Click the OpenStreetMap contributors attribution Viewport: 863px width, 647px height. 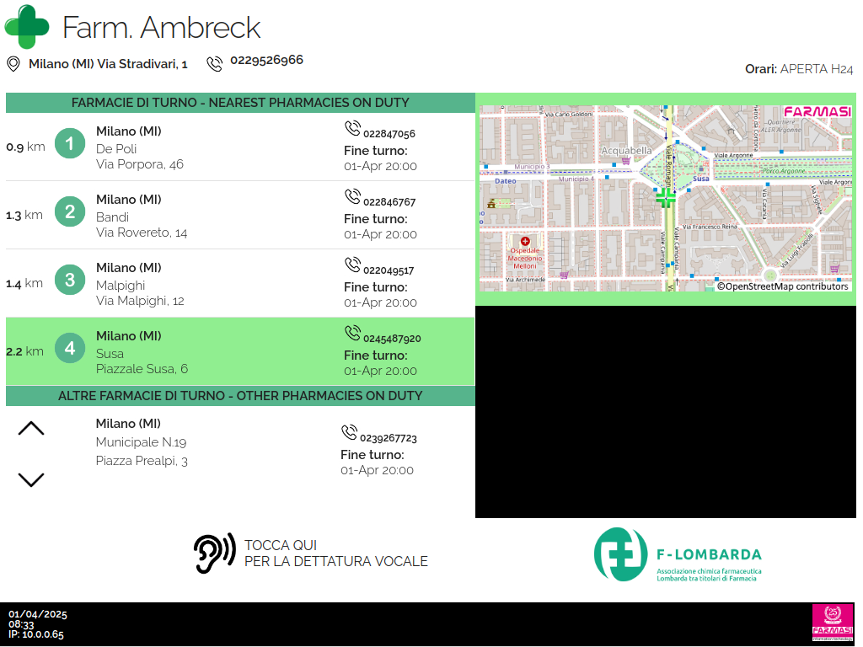(x=782, y=286)
